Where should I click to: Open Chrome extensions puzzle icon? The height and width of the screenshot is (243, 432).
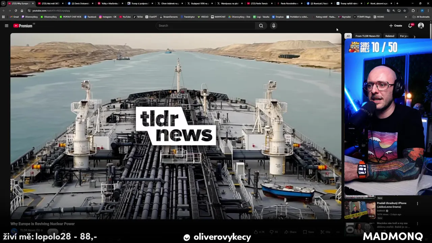pos(413,10)
